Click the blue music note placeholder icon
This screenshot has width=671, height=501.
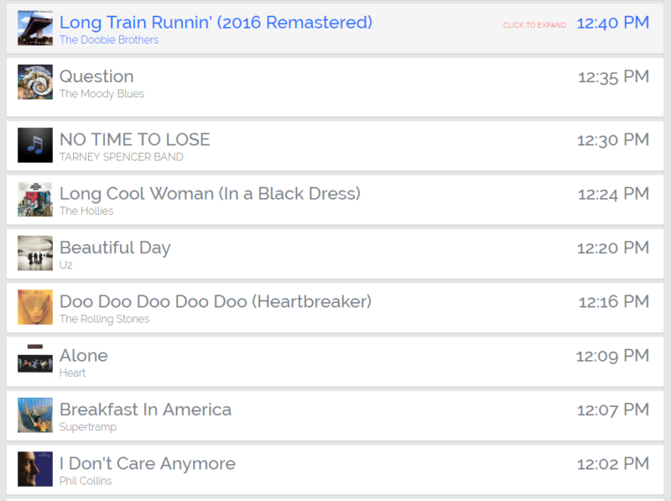point(34,145)
